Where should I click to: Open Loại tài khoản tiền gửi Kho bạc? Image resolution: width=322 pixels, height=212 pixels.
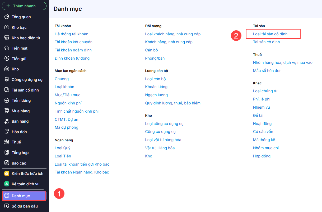(82, 164)
